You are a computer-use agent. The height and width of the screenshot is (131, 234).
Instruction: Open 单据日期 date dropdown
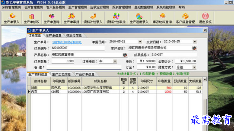(x=140, y=42)
